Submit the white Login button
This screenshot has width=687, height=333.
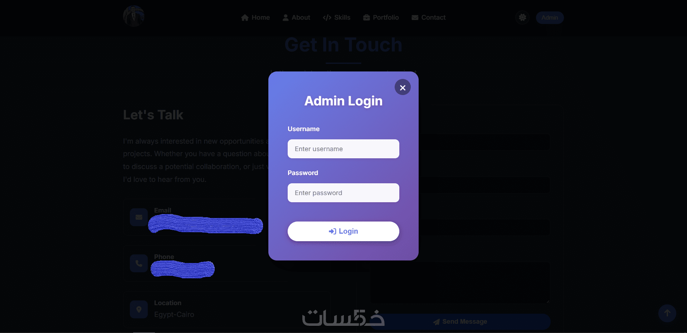pyautogui.click(x=343, y=231)
